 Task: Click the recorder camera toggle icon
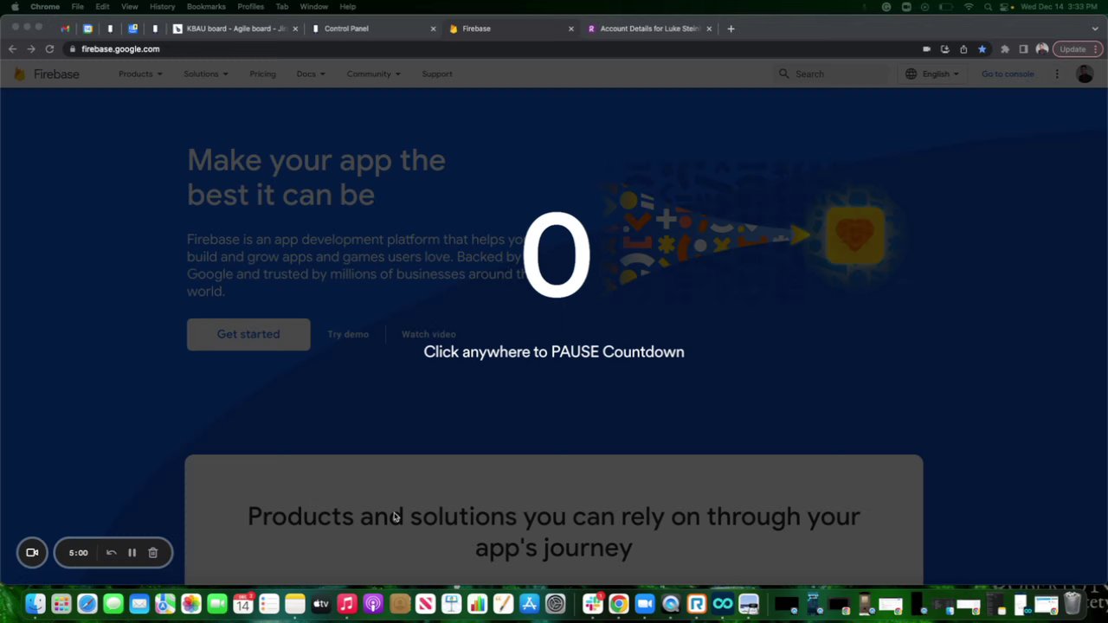coord(32,553)
